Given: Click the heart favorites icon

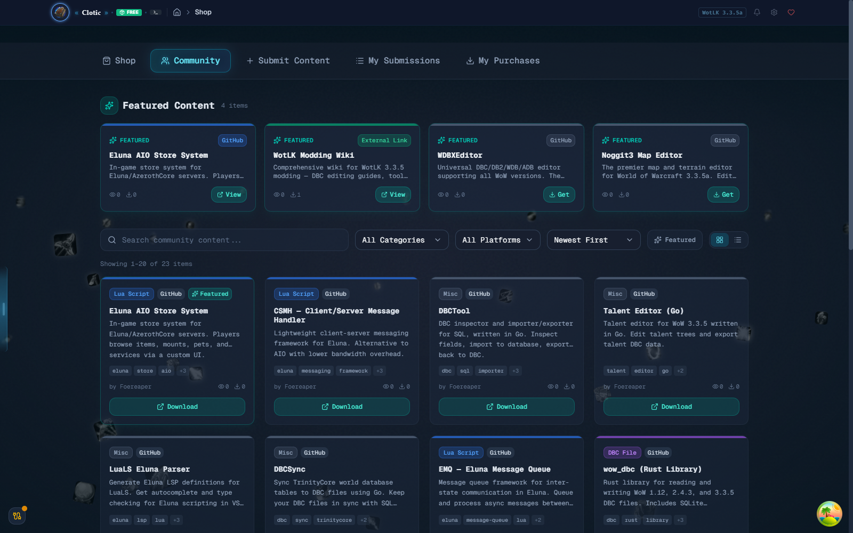Looking at the screenshot, I should (791, 12).
